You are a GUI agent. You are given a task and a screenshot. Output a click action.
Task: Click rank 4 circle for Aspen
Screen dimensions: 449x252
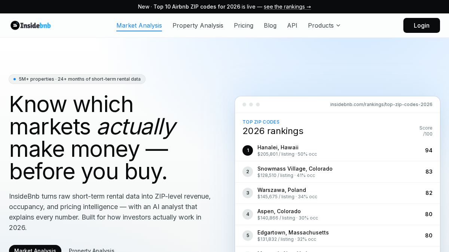click(248, 214)
